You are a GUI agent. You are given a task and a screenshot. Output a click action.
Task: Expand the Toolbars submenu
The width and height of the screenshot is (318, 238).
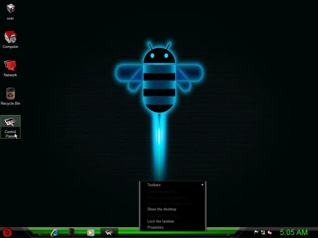173,185
